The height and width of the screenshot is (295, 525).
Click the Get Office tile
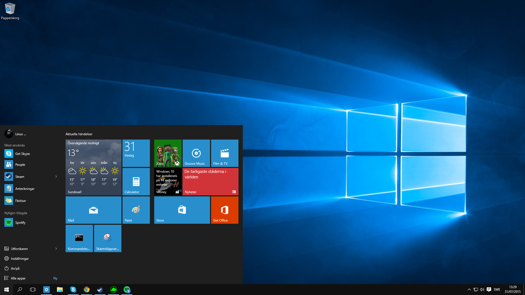[x=224, y=210]
